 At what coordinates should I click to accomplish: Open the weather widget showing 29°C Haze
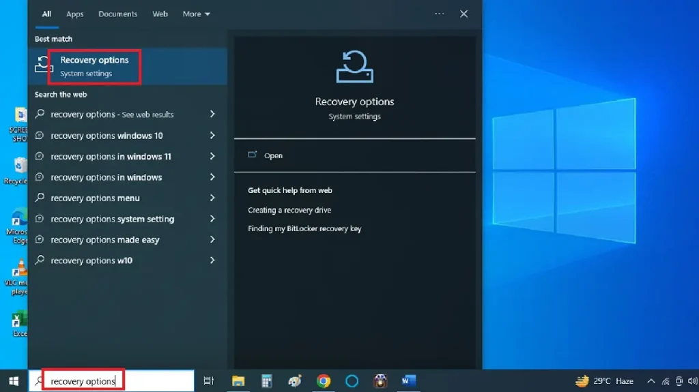tap(604, 381)
